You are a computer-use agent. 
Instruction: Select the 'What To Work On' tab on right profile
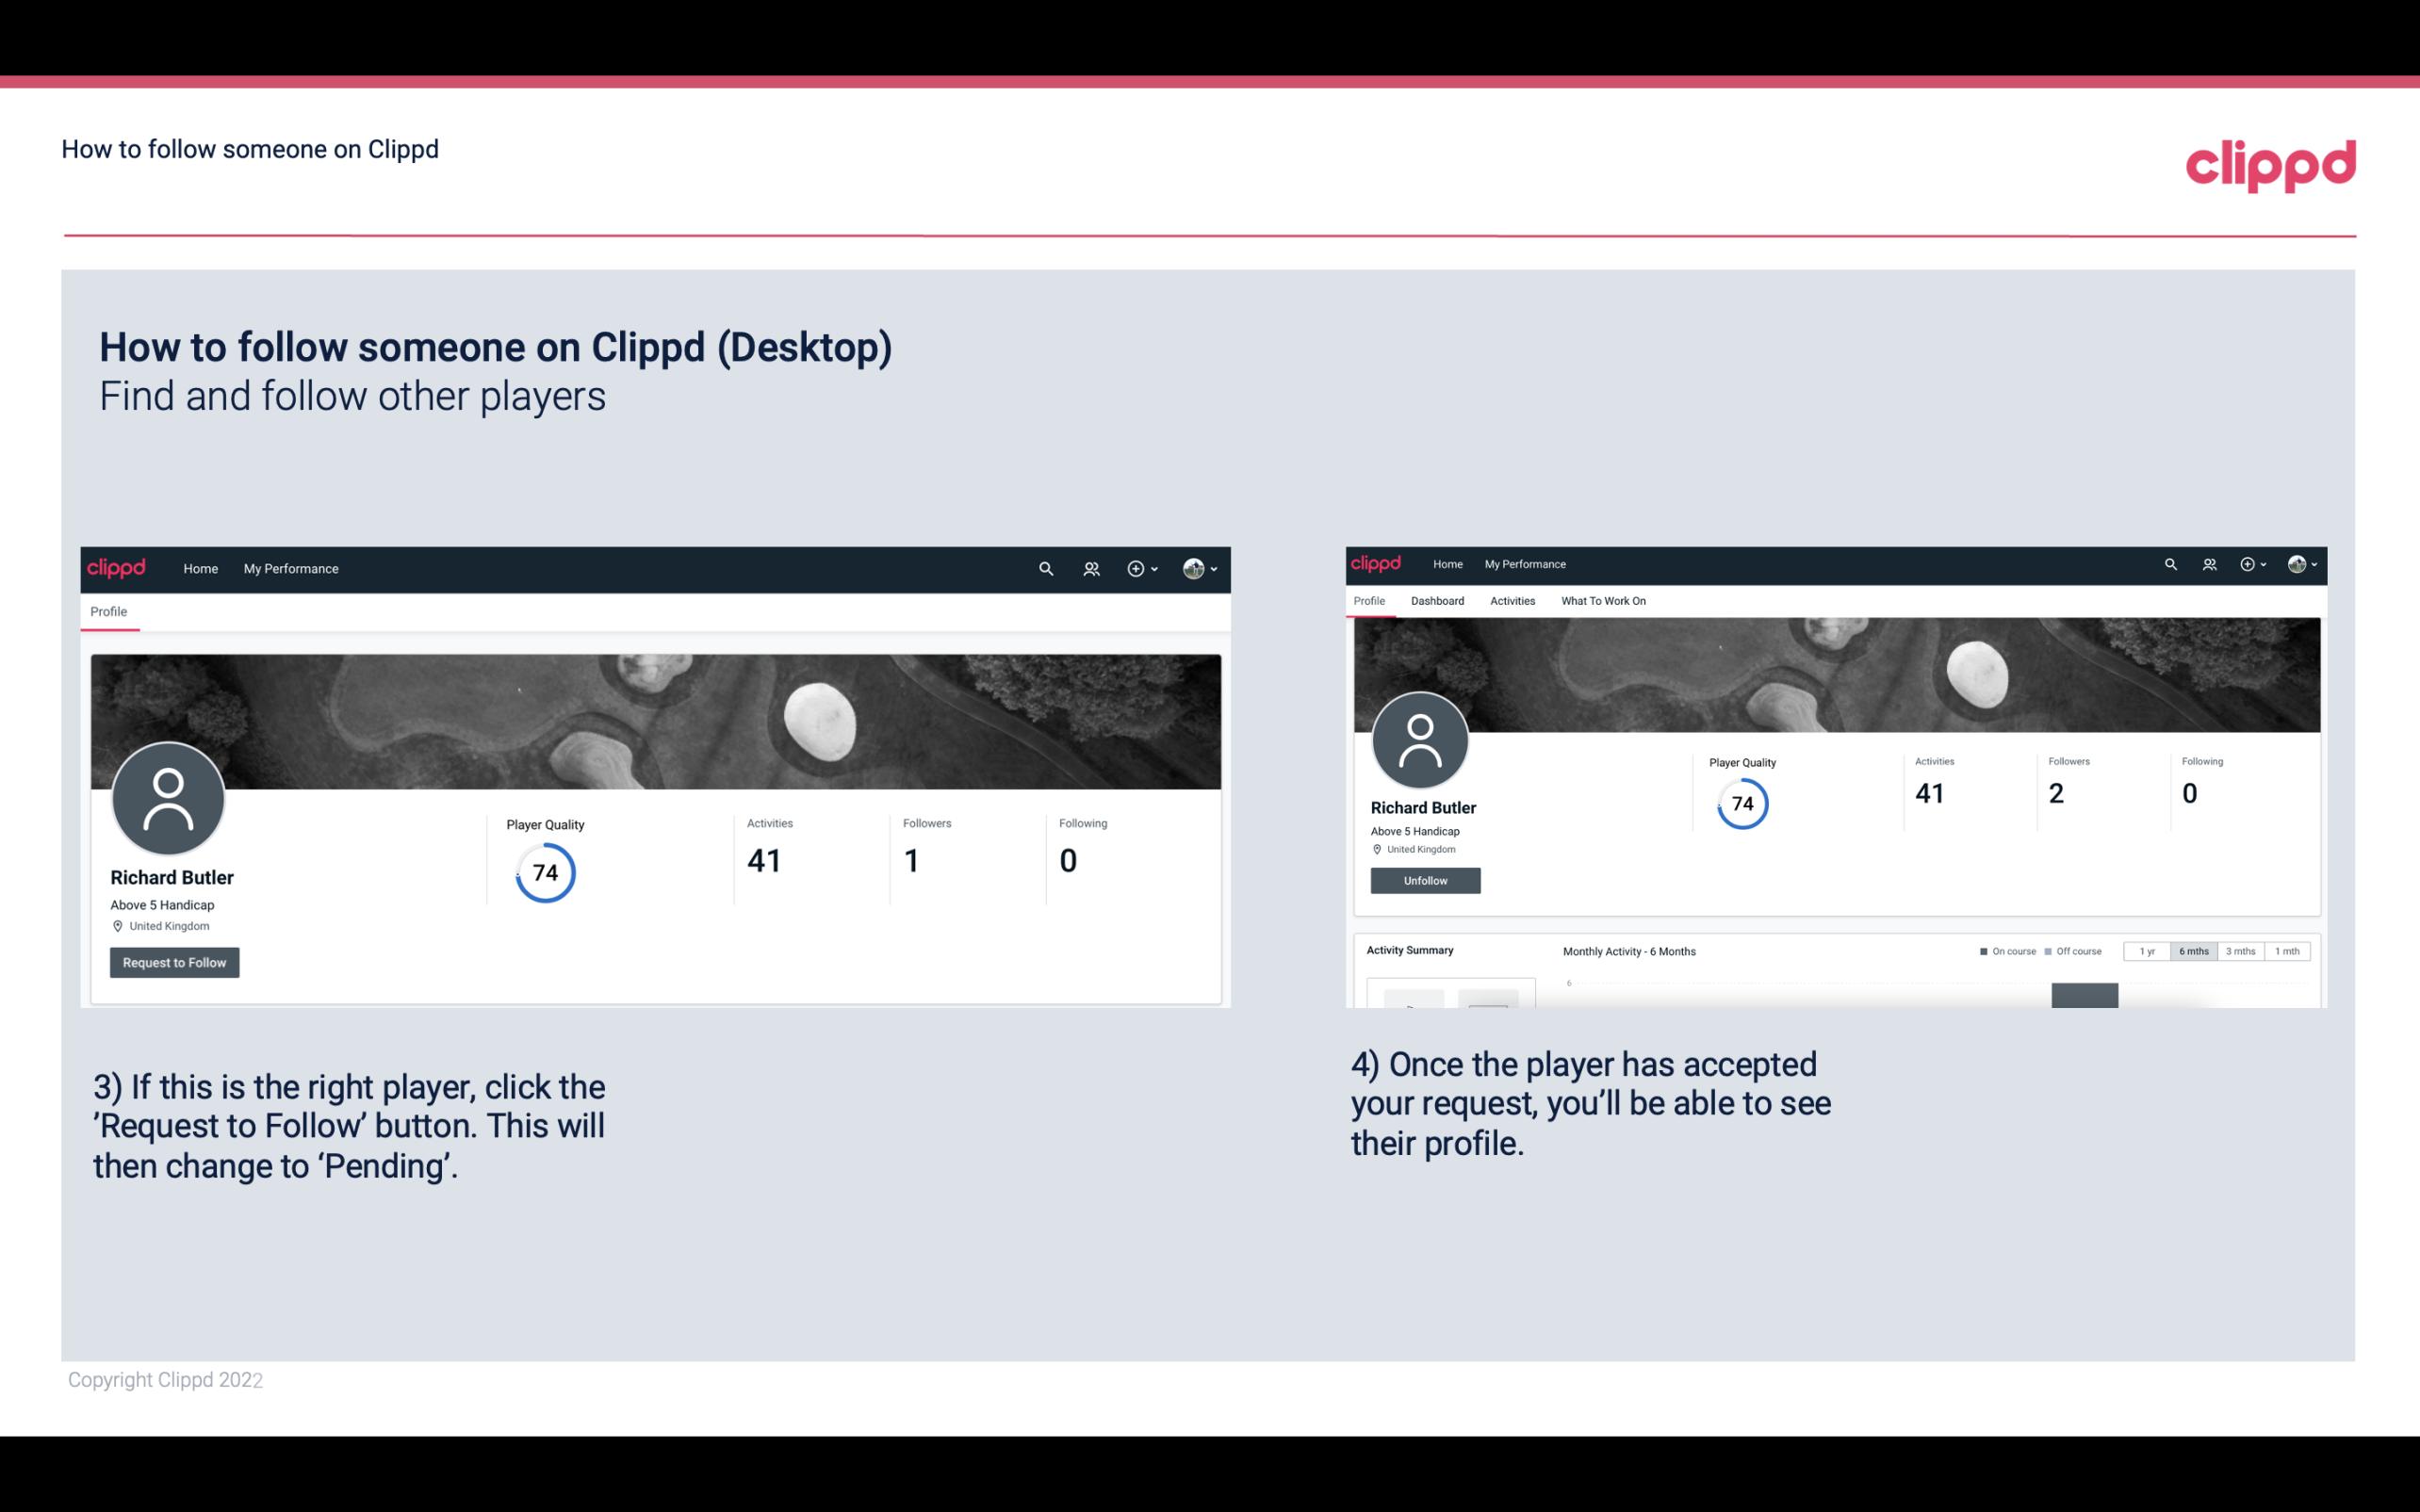tap(1603, 601)
